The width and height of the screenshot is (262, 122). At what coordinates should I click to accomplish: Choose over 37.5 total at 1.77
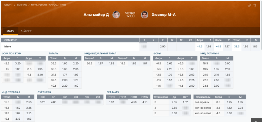coord(65,75)
